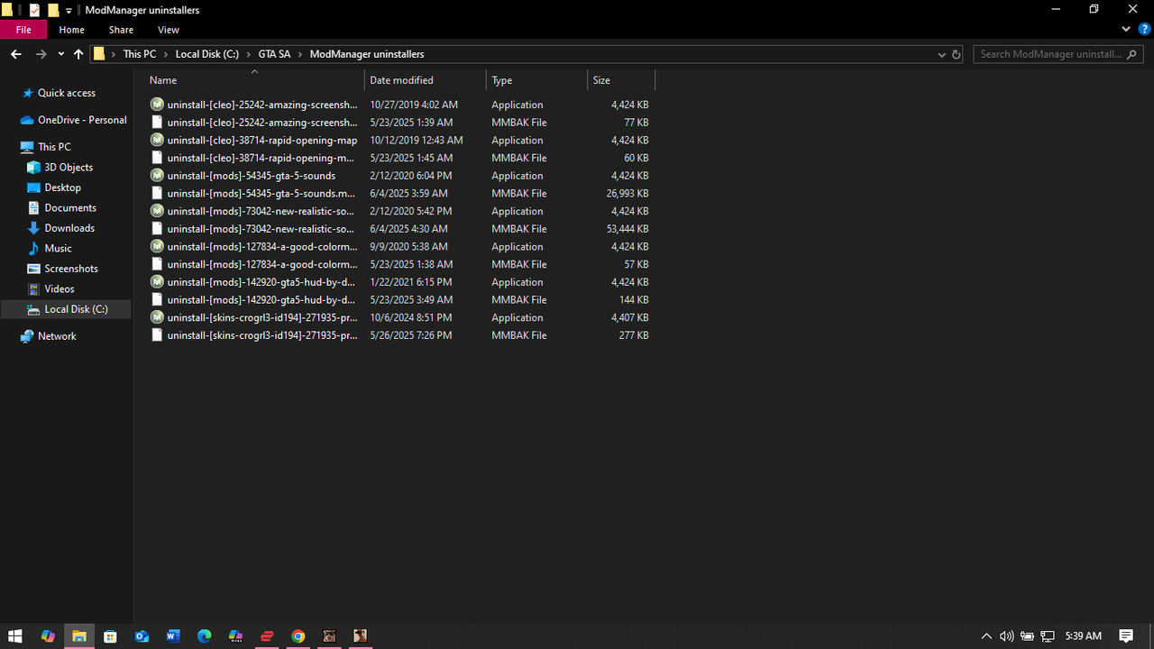Click Local Disk (C:) in address breadcrumb

pos(207,54)
